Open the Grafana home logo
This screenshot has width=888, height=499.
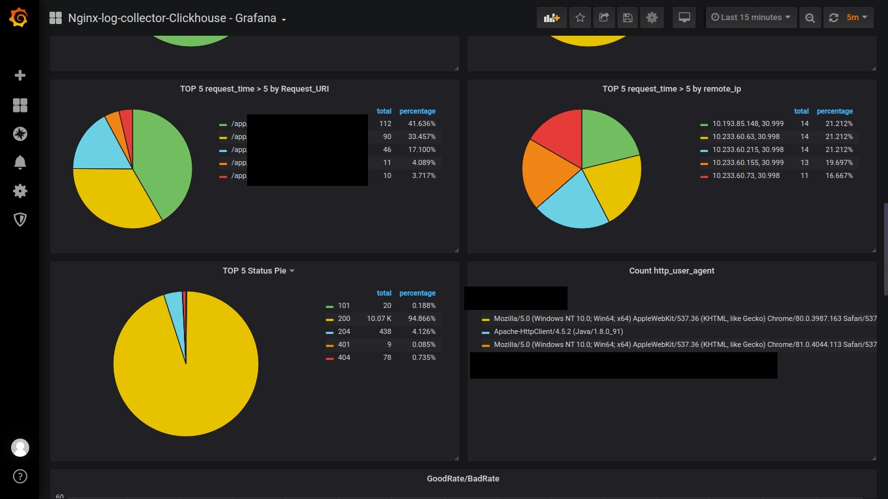click(19, 18)
